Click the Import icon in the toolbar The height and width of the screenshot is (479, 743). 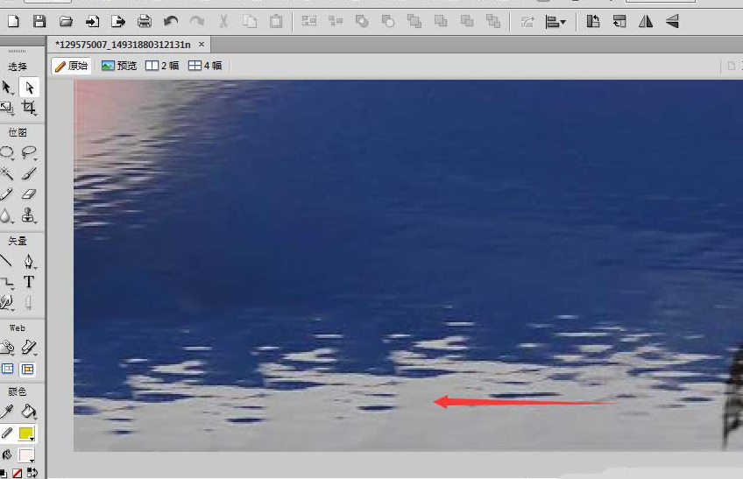point(92,21)
